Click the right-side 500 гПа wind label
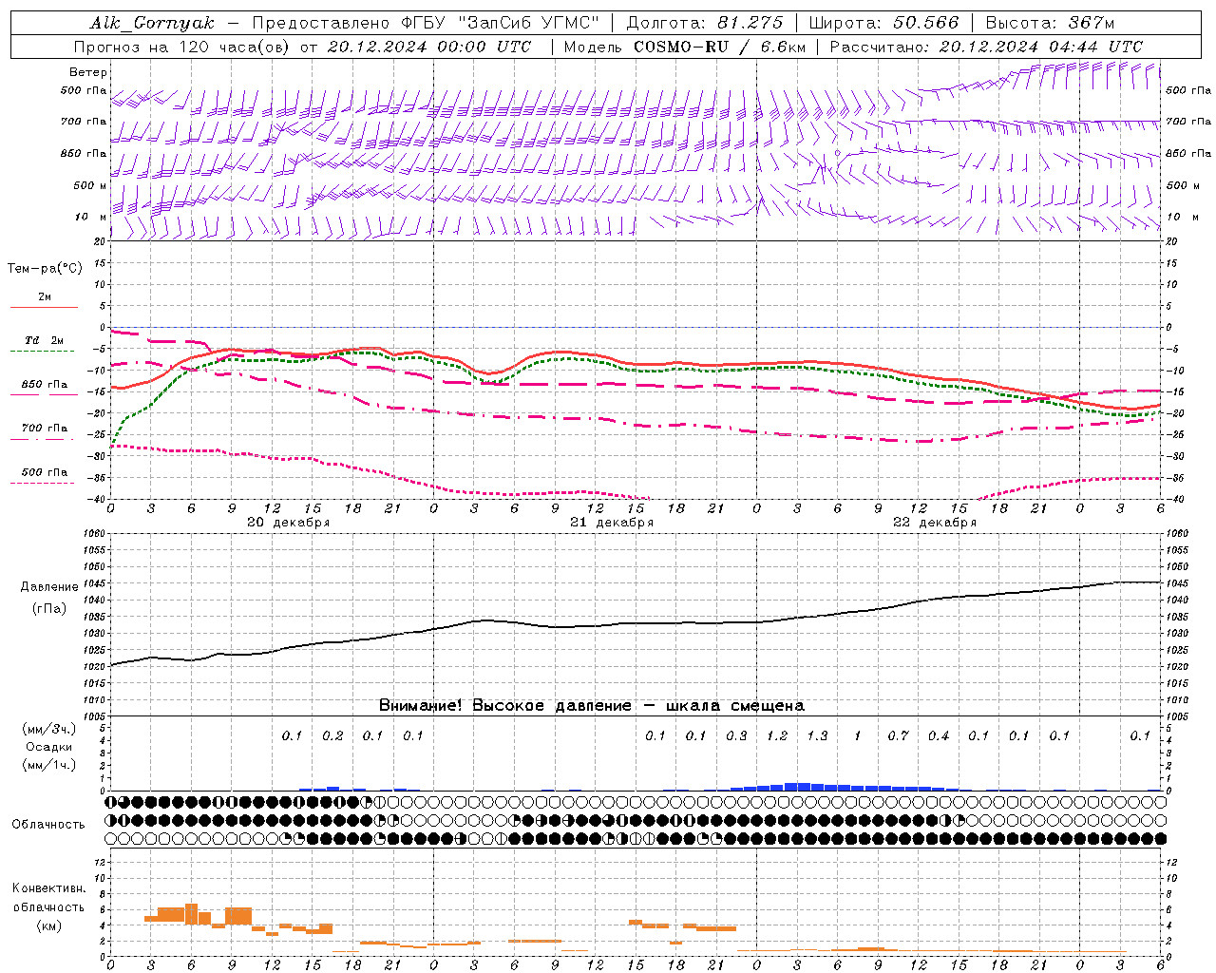Viewport: 1216px width, 973px height. point(1188,91)
